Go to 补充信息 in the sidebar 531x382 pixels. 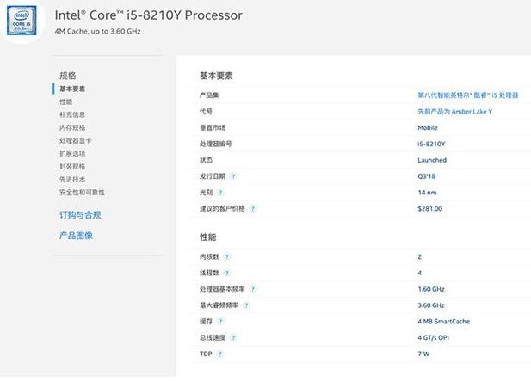coord(72,114)
